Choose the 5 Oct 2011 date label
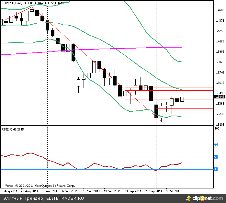This screenshot has height=203, width=226. [x=174, y=191]
